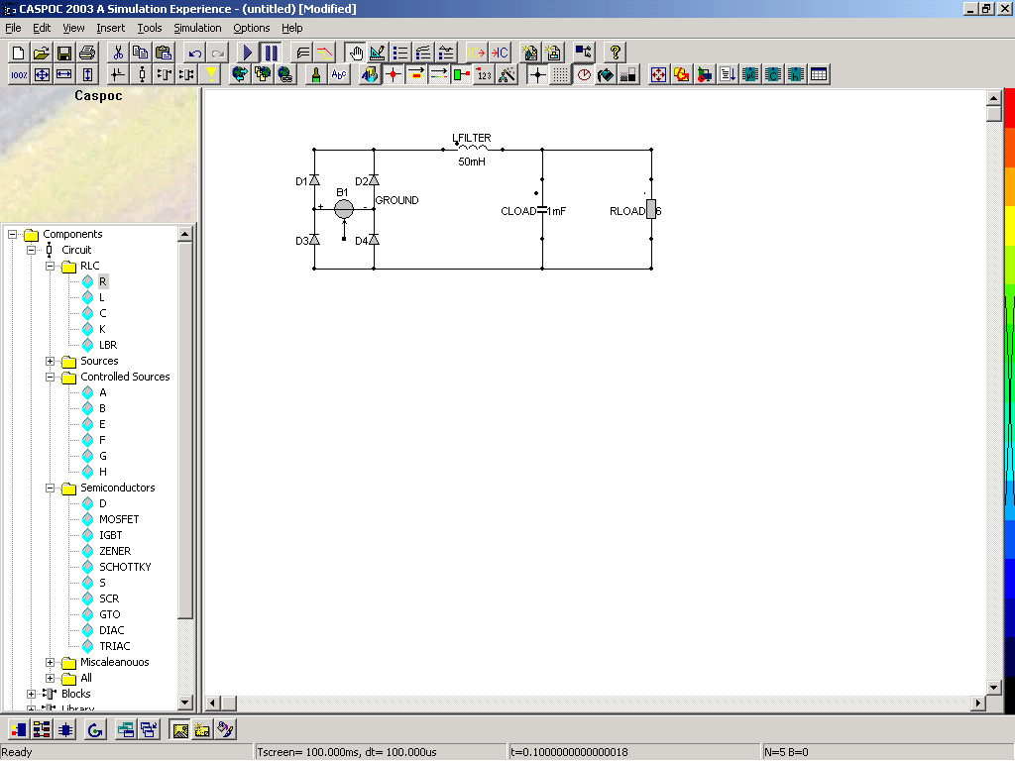Viewport: 1015px width, 761px height.
Task: Collapse the RLC folder
Action: point(50,266)
